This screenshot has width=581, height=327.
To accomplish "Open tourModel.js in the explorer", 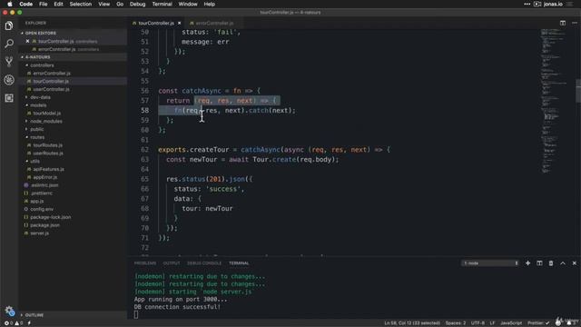I will click(46, 113).
